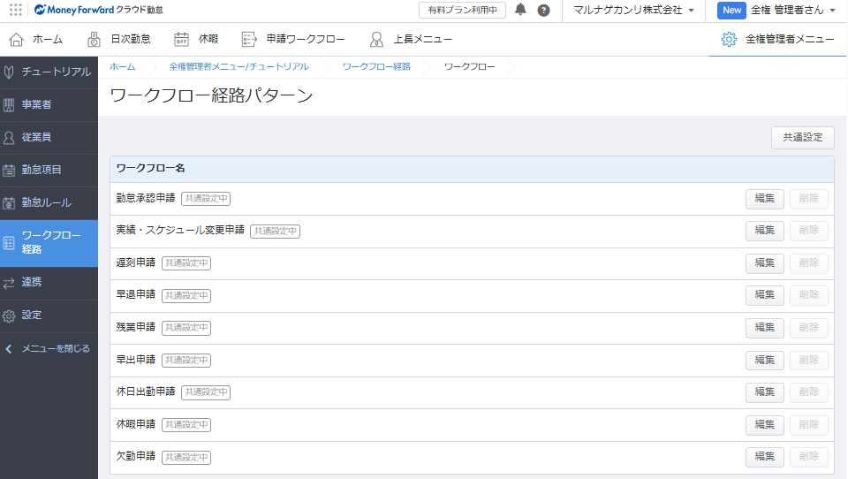Open 上長メニュー top menu
Viewport: 848px width, 479px height.
411,39
